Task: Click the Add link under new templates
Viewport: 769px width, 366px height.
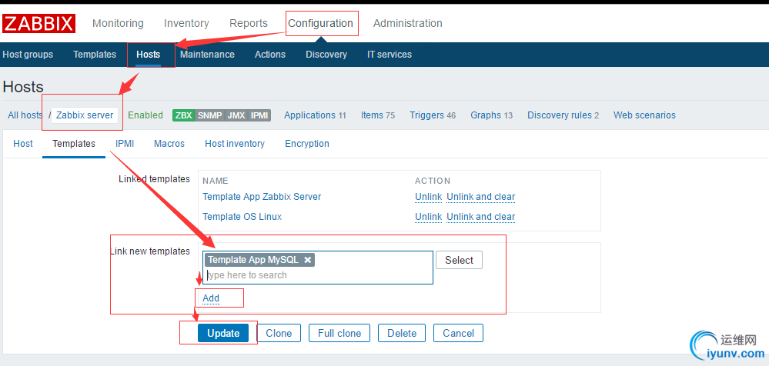Action: (x=211, y=298)
